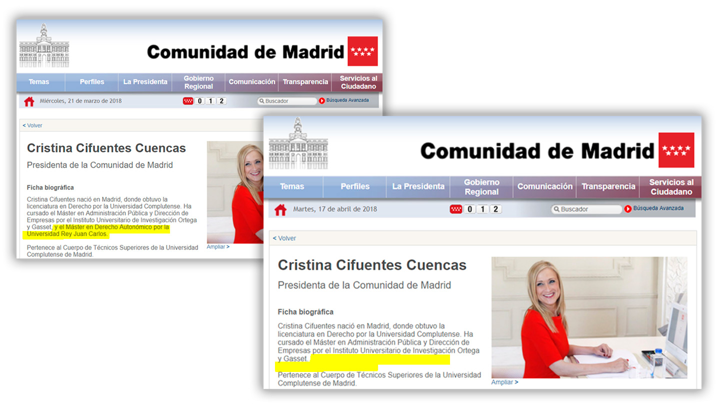Screen dimensions: 720x404
Task: Click the Ampliar link in the March 21 page
Action: 218,247
